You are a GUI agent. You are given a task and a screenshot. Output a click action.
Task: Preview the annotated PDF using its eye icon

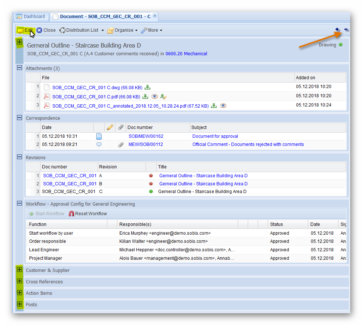pyautogui.click(x=223, y=106)
